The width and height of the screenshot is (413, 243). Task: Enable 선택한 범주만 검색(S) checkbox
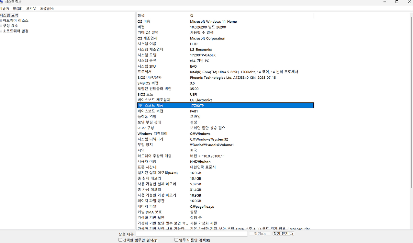pos(120,240)
